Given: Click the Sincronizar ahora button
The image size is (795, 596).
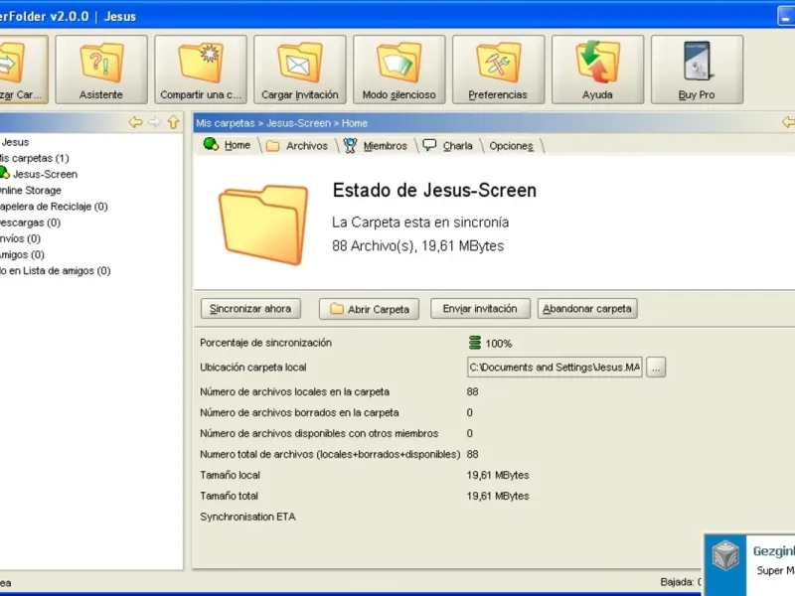Looking at the screenshot, I should (x=250, y=309).
